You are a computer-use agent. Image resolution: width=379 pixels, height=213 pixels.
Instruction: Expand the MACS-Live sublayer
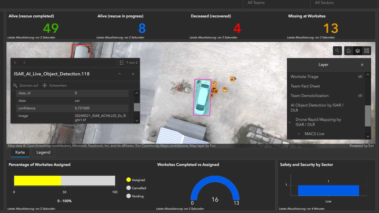pos(299,134)
